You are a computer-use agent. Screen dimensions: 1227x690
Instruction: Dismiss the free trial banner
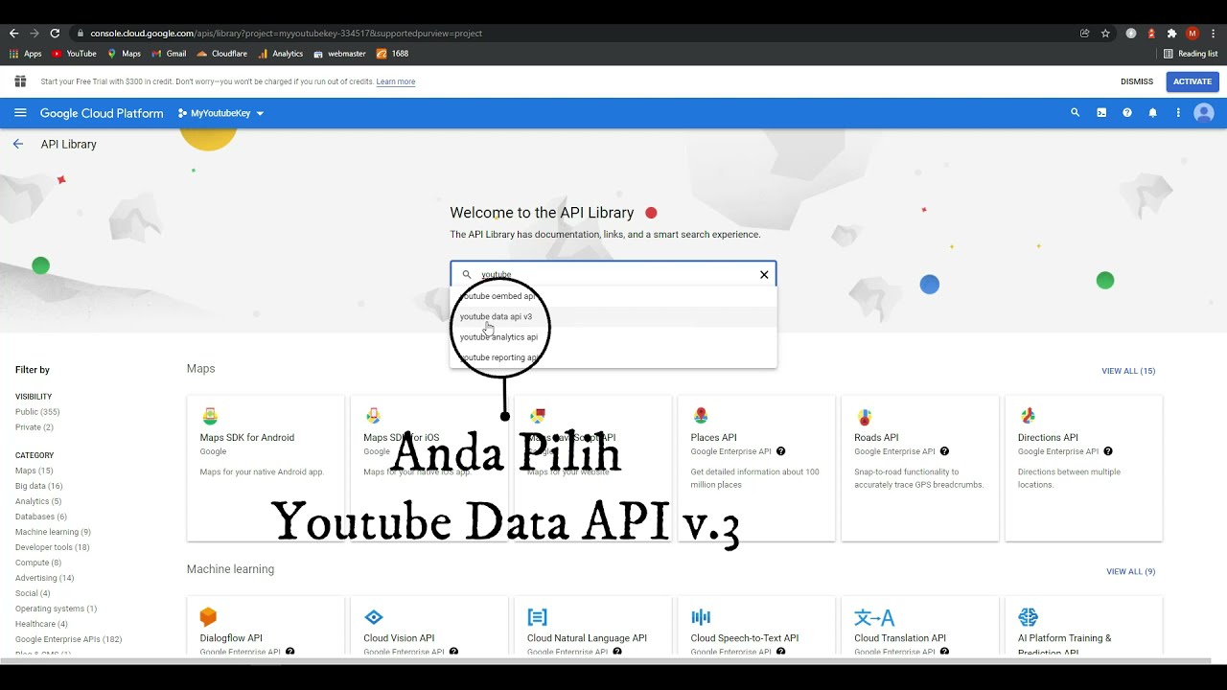coord(1137,81)
